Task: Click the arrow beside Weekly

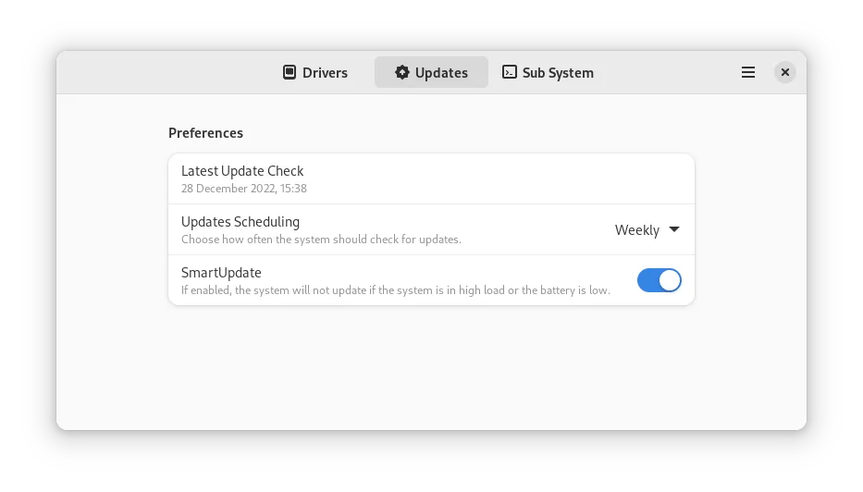Action: tap(674, 230)
